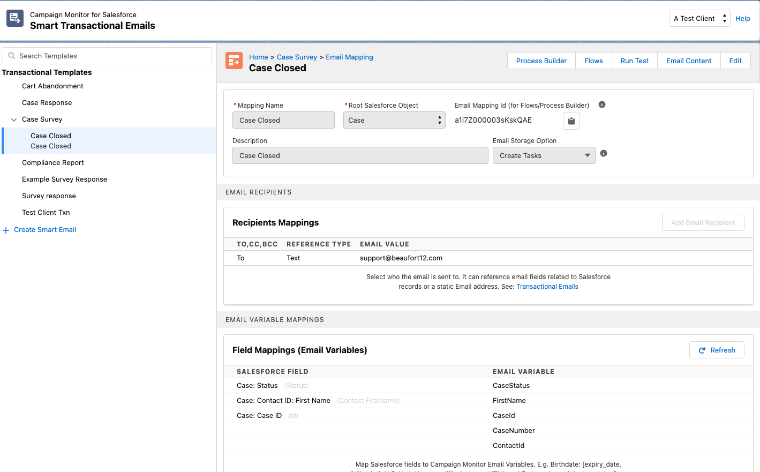This screenshot has height=472, width=760.
Task: Go to Home via breadcrumb
Action: pyautogui.click(x=258, y=57)
